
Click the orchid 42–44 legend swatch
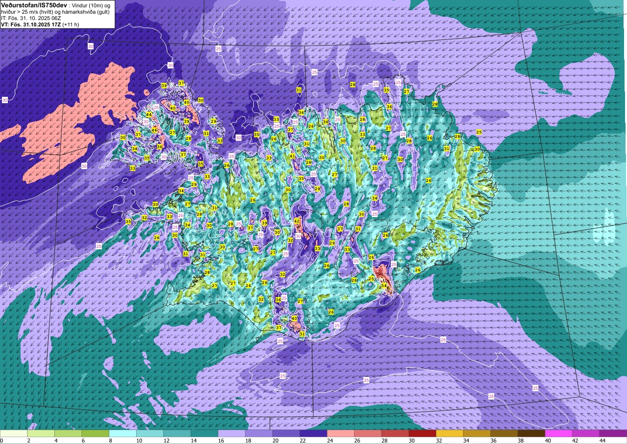pos(586,433)
